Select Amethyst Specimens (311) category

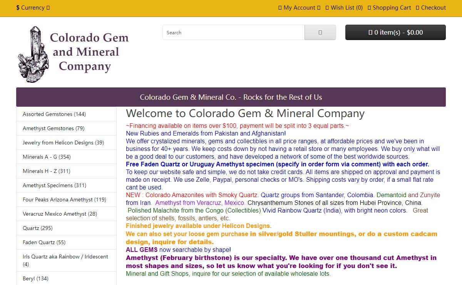(54, 185)
